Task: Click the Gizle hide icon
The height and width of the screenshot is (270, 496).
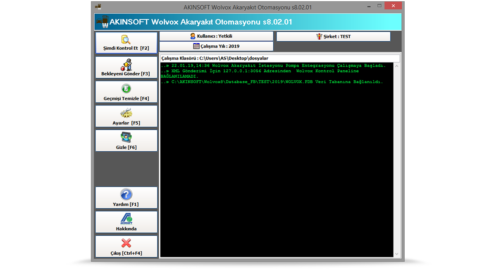Action: [126, 138]
